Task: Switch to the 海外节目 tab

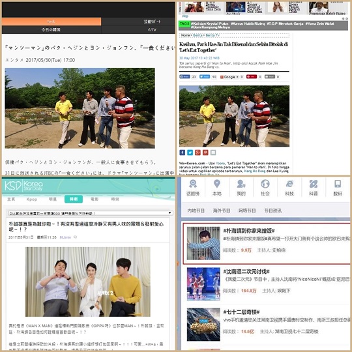Action: click(x=222, y=211)
